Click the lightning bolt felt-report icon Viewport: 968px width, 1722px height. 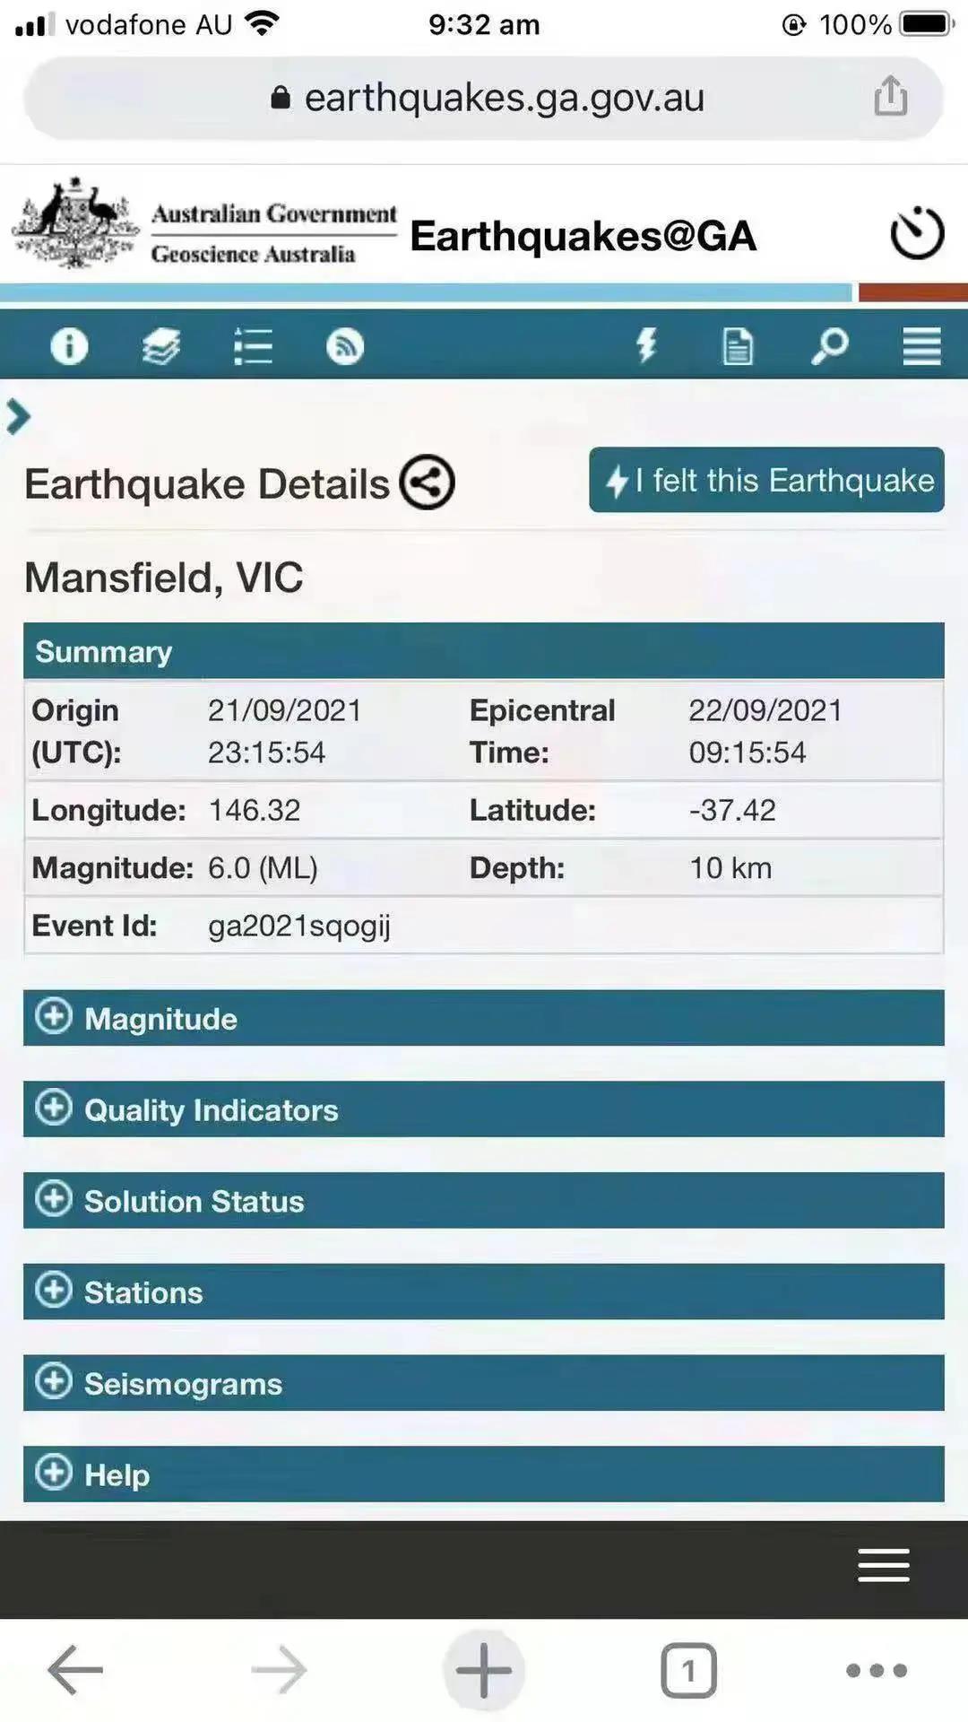click(646, 345)
